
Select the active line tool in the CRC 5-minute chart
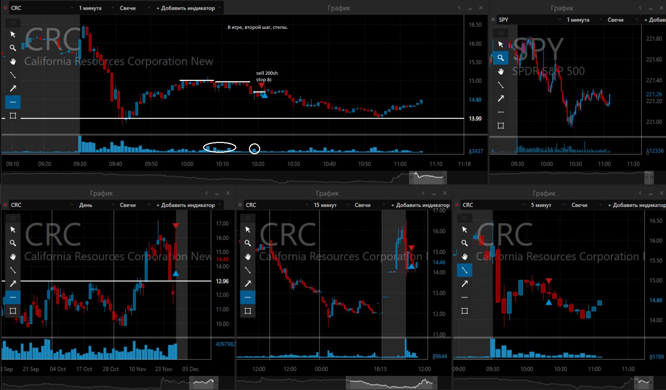point(464,270)
